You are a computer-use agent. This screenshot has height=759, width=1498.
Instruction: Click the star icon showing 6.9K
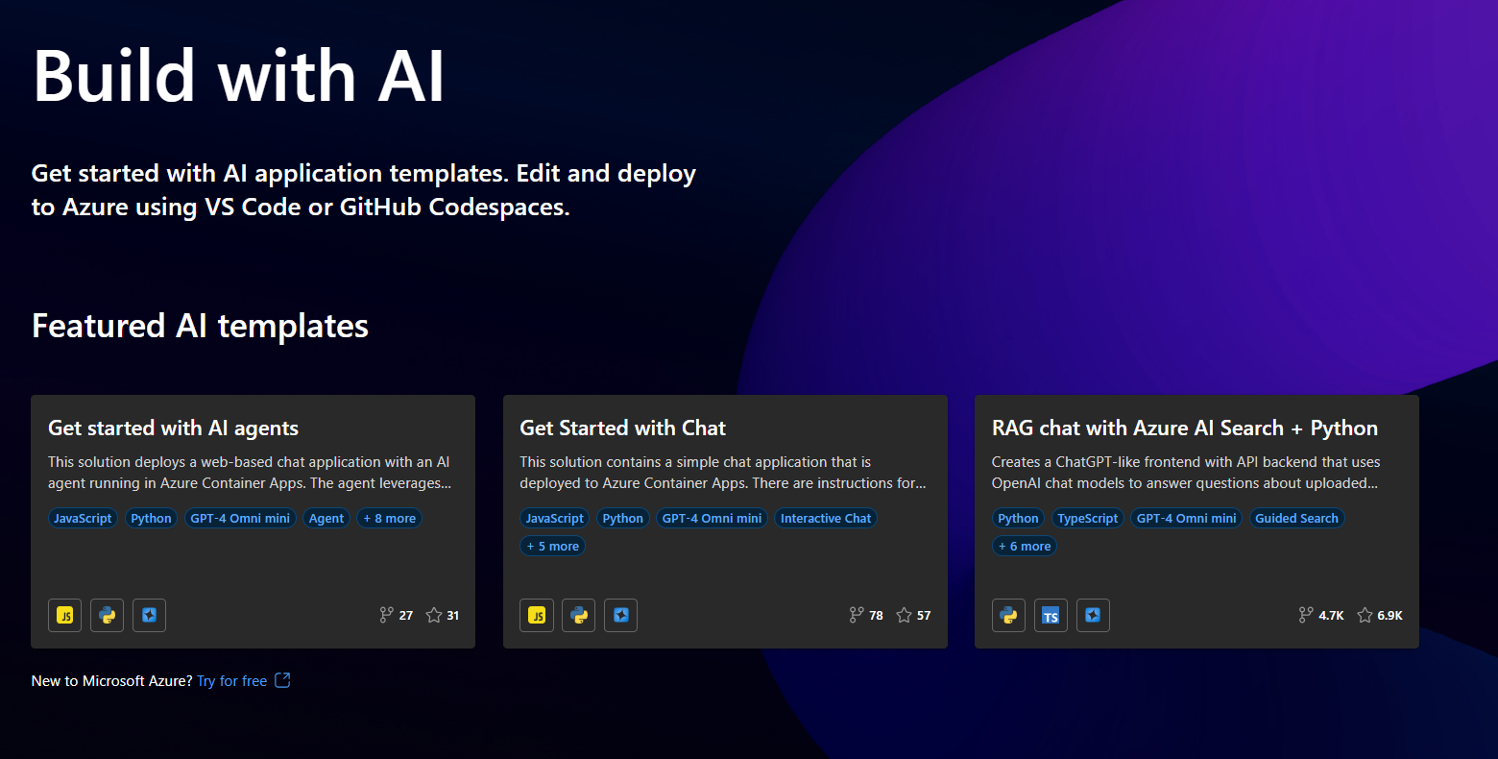pyautogui.click(x=1365, y=615)
